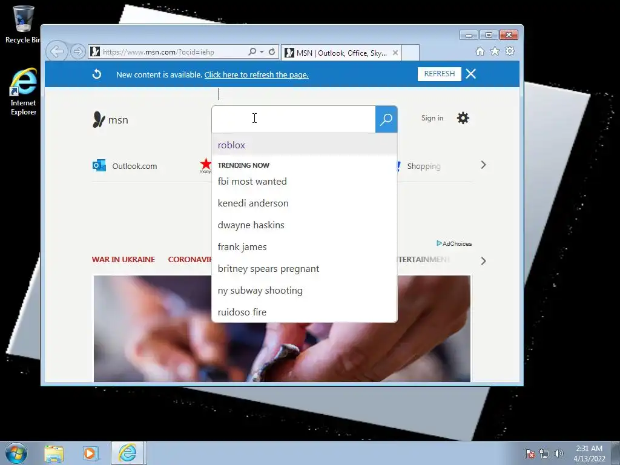620x465 pixels.
Task: Select the Internet Explorer desktop shortcut
Action: tap(24, 92)
